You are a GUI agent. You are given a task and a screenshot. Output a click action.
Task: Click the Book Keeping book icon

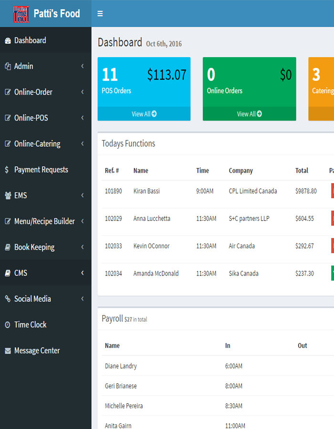point(8,247)
